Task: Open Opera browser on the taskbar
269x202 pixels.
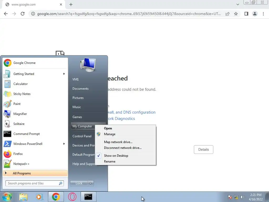Action: click(x=72, y=197)
